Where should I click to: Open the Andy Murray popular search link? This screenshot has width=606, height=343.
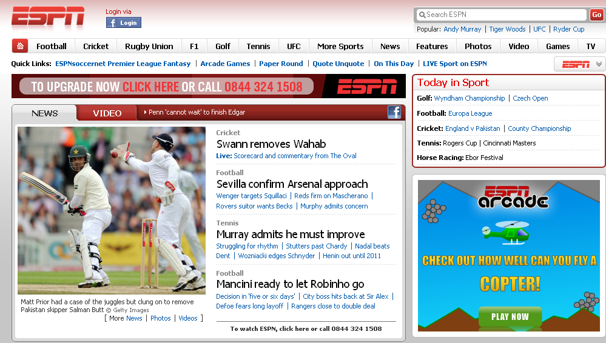(462, 29)
